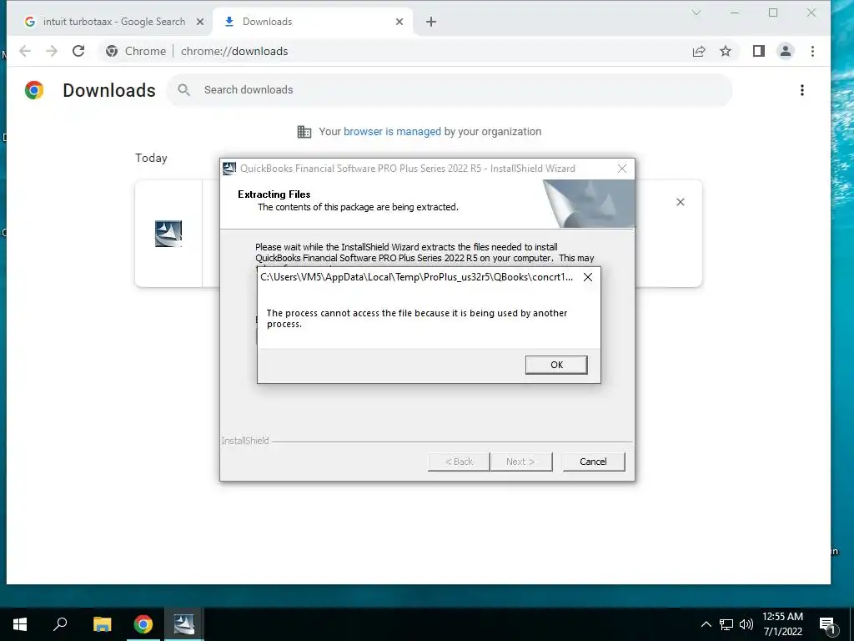This screenshot has width=854, height=641.
Task: Open a new Chrome tab
Action: 431,22
